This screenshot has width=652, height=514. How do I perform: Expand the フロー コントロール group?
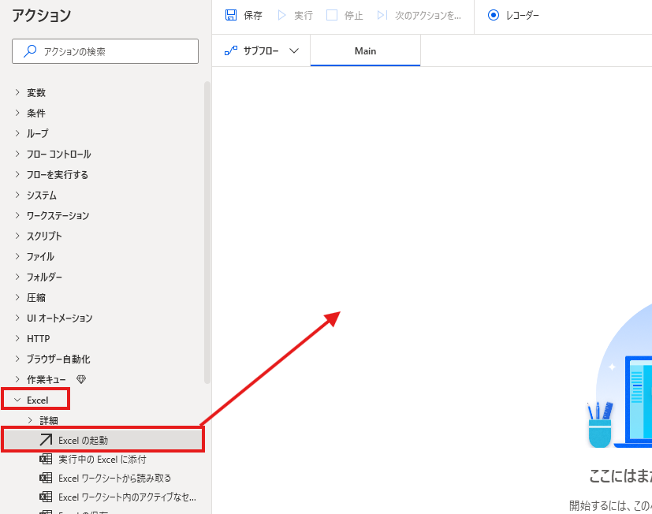[17, 154]
